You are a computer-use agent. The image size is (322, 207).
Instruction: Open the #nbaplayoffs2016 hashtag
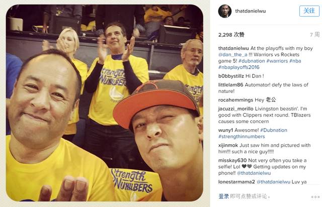coord(239,67)
